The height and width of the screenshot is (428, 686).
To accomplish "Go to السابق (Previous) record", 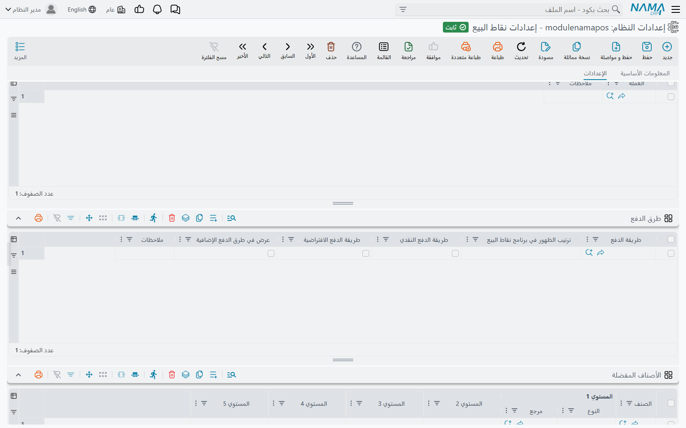I will click(288, 47).
